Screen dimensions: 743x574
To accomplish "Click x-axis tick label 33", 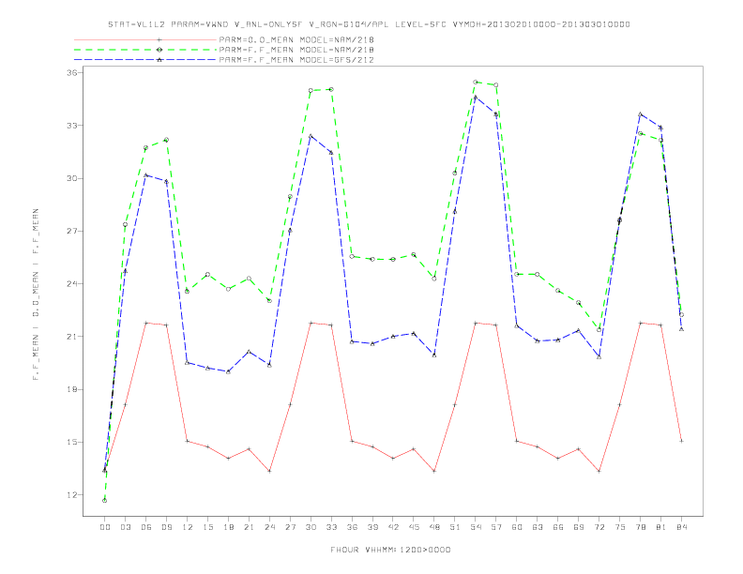I will pos(332,527).
